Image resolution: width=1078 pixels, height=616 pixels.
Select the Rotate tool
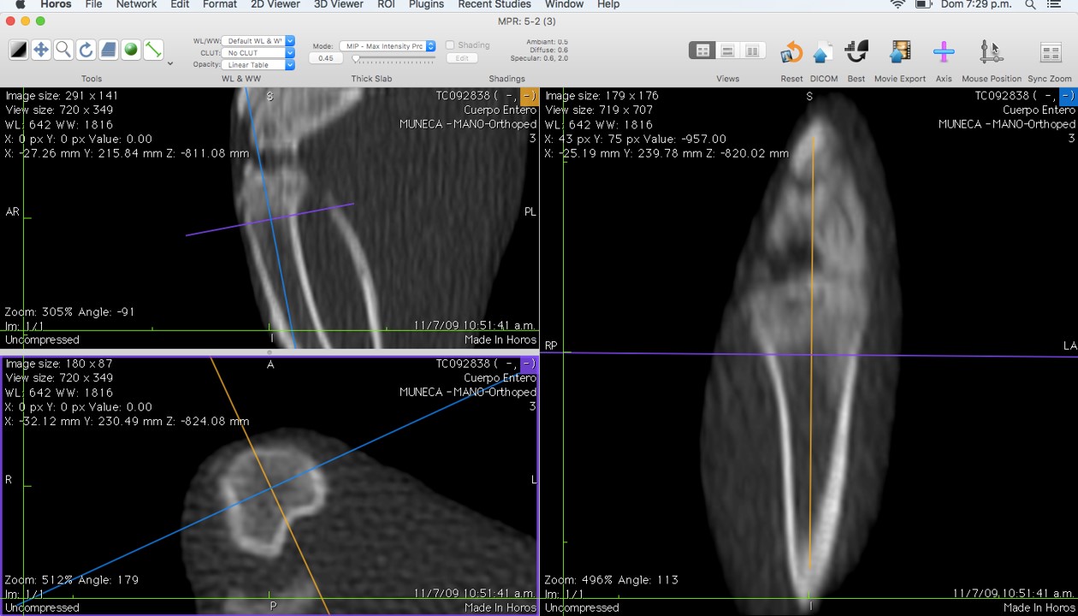[x=86, y=50]
